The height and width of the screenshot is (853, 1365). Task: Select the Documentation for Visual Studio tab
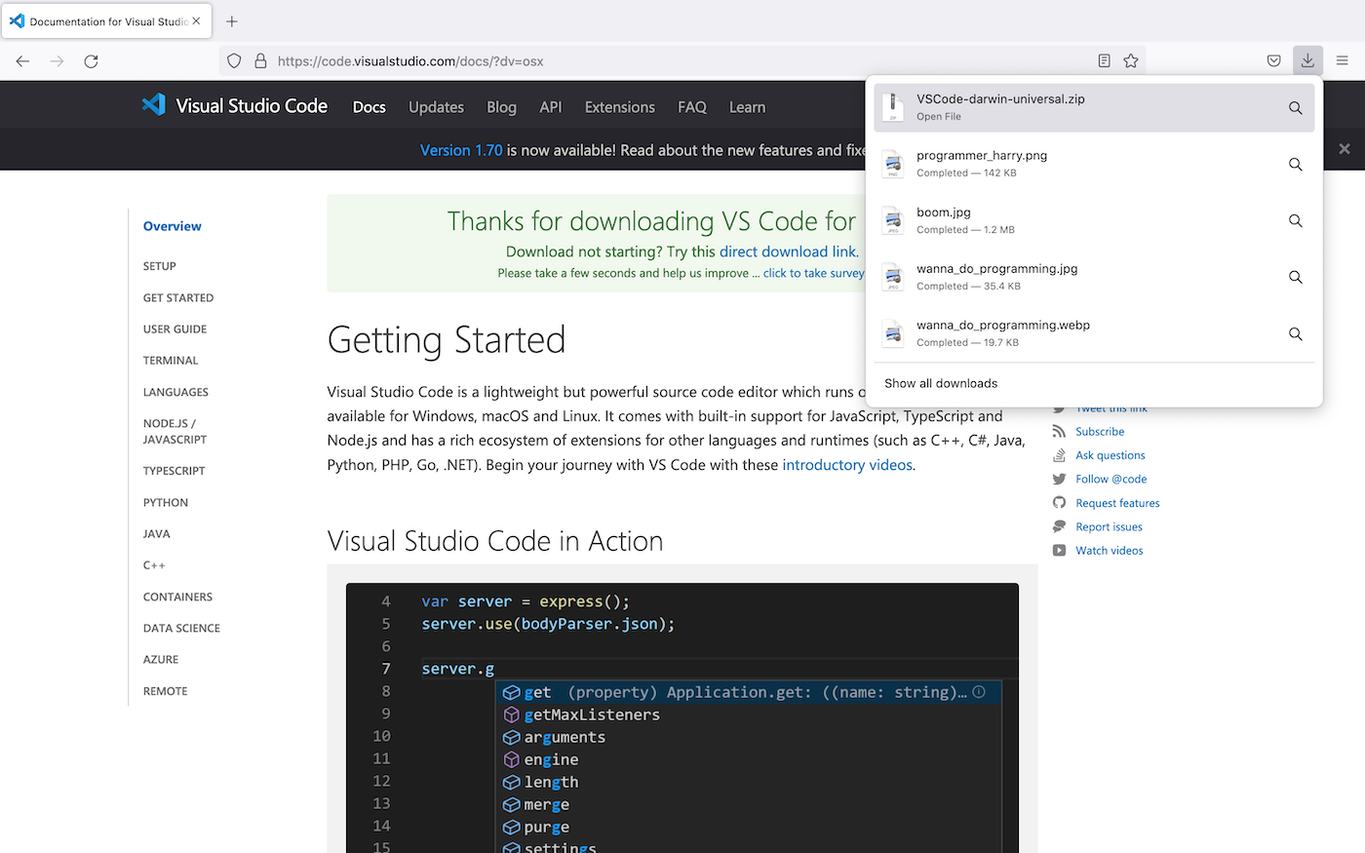tap(107, 20)
